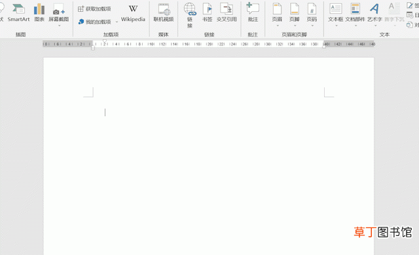Add a bookmark with 书签

207,12
